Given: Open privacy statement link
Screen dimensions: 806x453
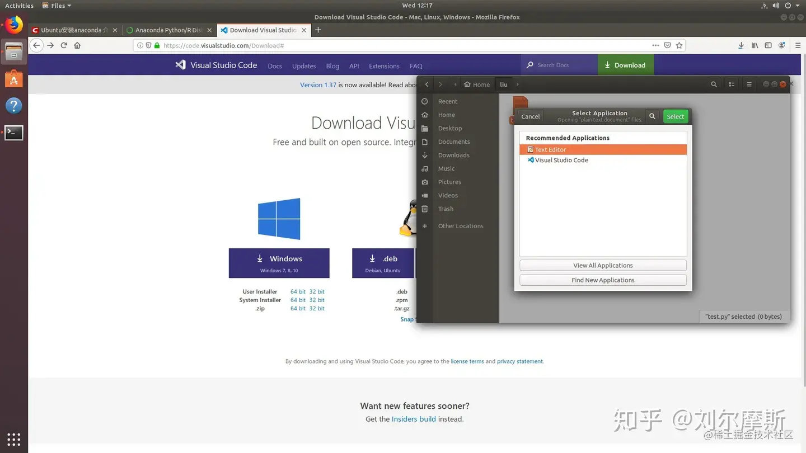Looking at the screenshot, I should 519,361.
